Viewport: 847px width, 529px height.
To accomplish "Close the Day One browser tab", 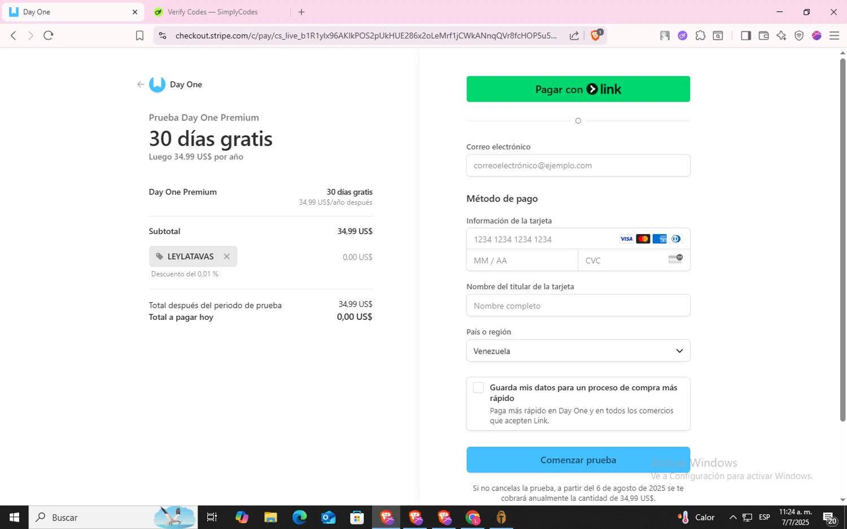I will [x=135, y=12].
